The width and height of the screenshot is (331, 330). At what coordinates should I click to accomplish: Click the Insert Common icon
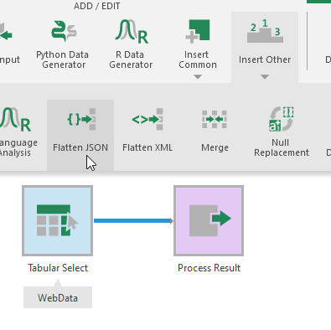coord(198,31)
